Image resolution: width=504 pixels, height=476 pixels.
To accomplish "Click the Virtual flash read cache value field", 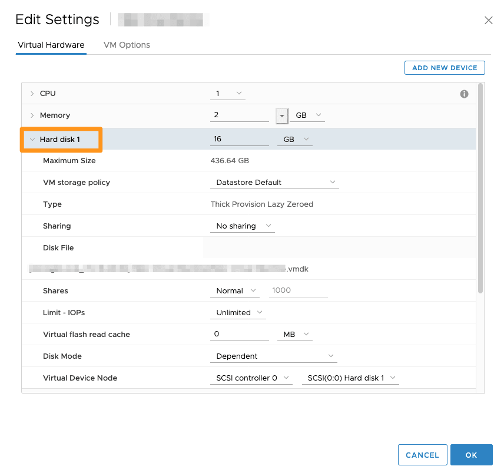I will [240, 335].
